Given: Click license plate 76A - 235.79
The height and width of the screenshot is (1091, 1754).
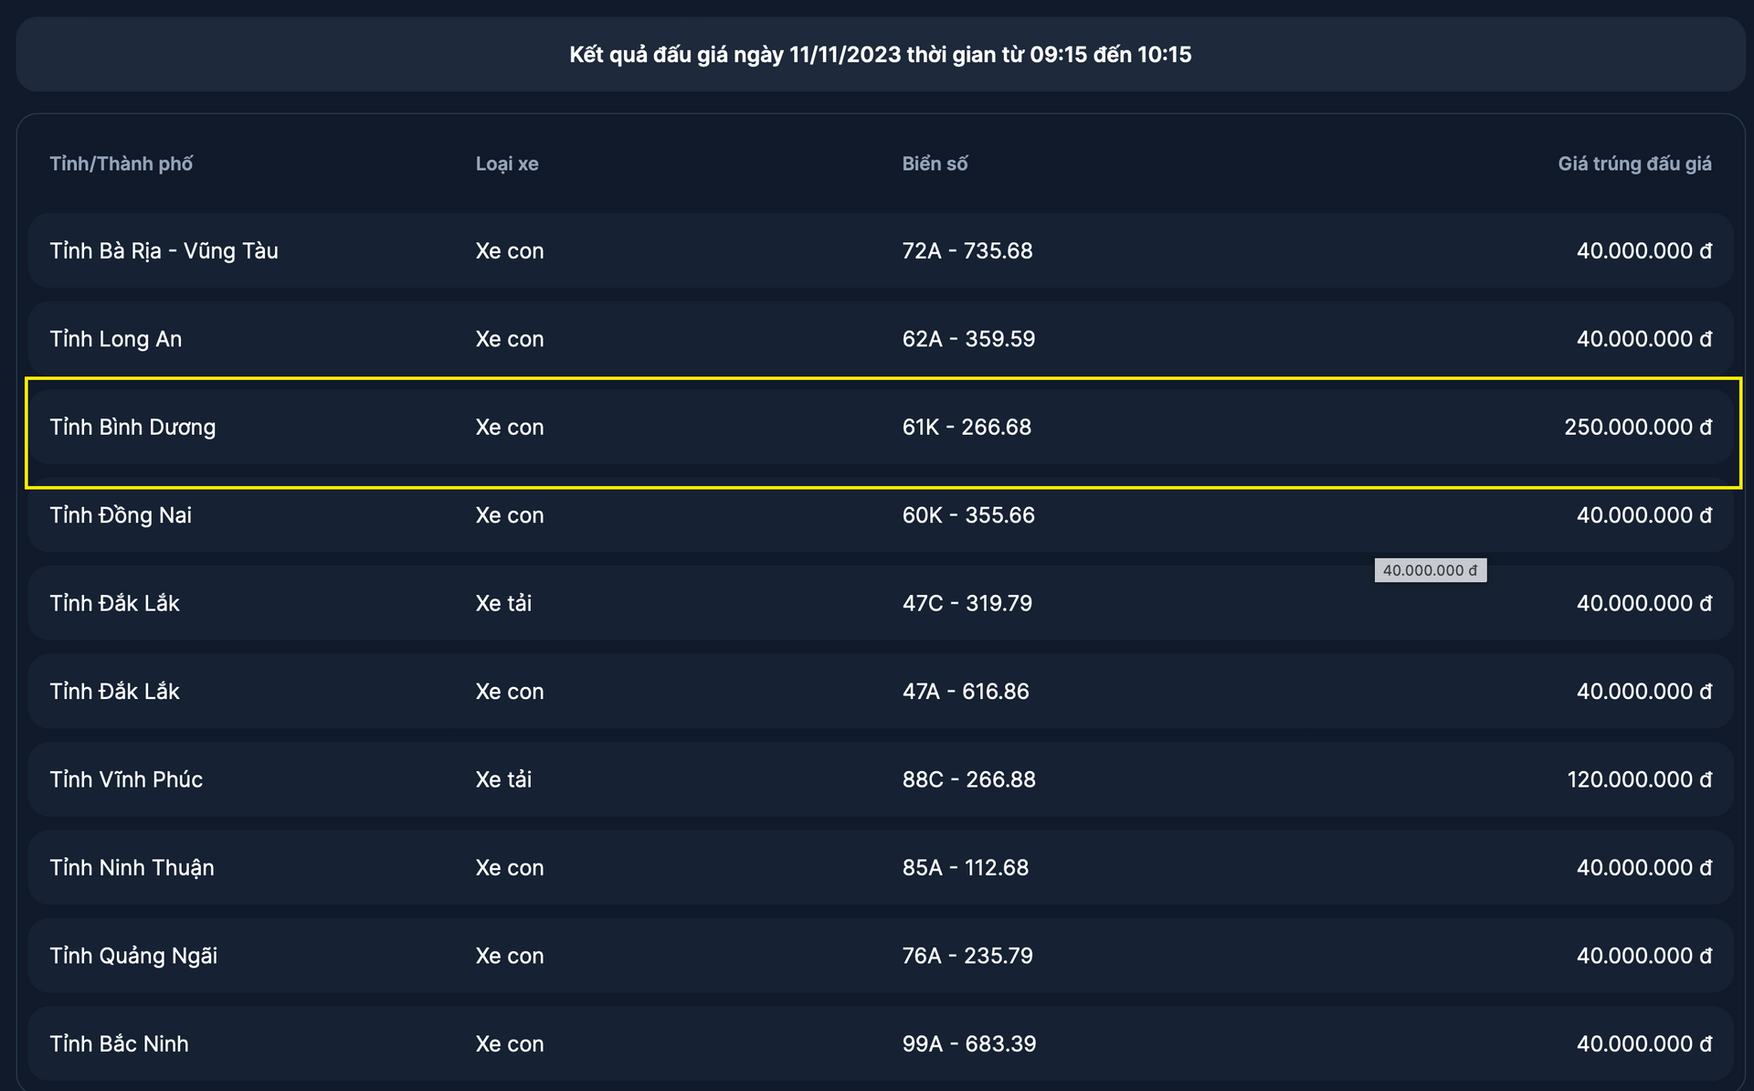Looking at the screenshot, I should 967,957.
